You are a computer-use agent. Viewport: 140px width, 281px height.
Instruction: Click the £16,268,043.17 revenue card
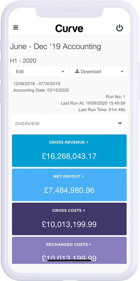69,151
